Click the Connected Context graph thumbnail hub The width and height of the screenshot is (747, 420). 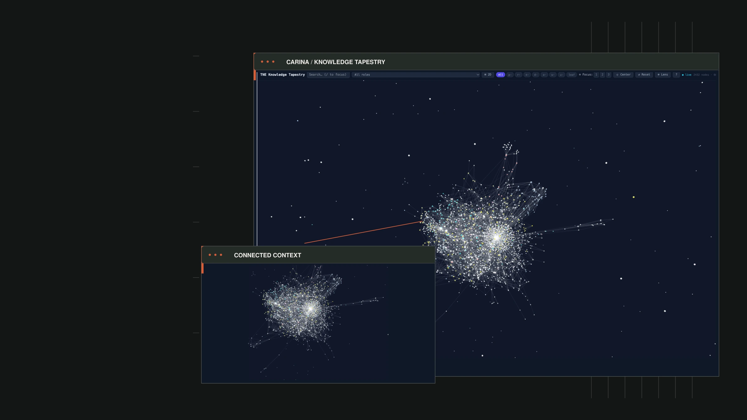[310, 309]
